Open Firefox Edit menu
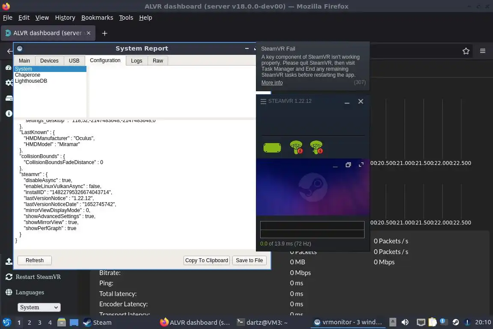Screen dimensions: 493x329 [24, 18]
